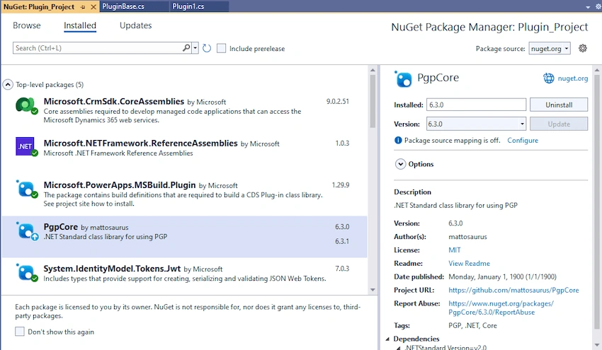Click the refresh packages icon

(x=207, y=48)
